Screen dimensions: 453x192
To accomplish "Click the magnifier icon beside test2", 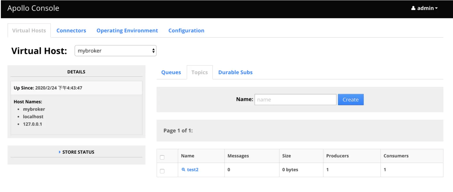I will click(183, 169).
